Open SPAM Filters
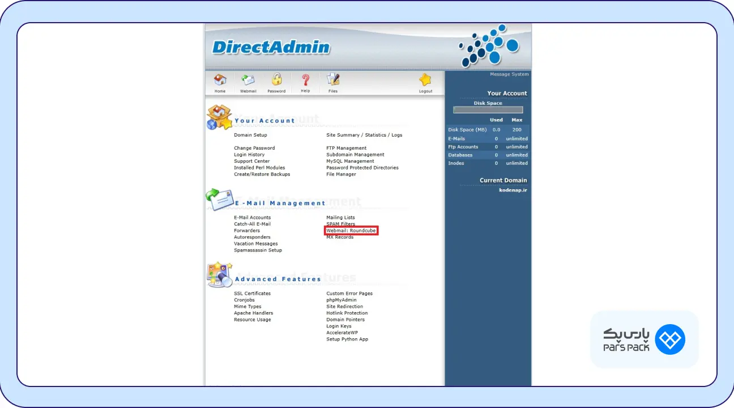734x408 pixels. pos(340,224)
